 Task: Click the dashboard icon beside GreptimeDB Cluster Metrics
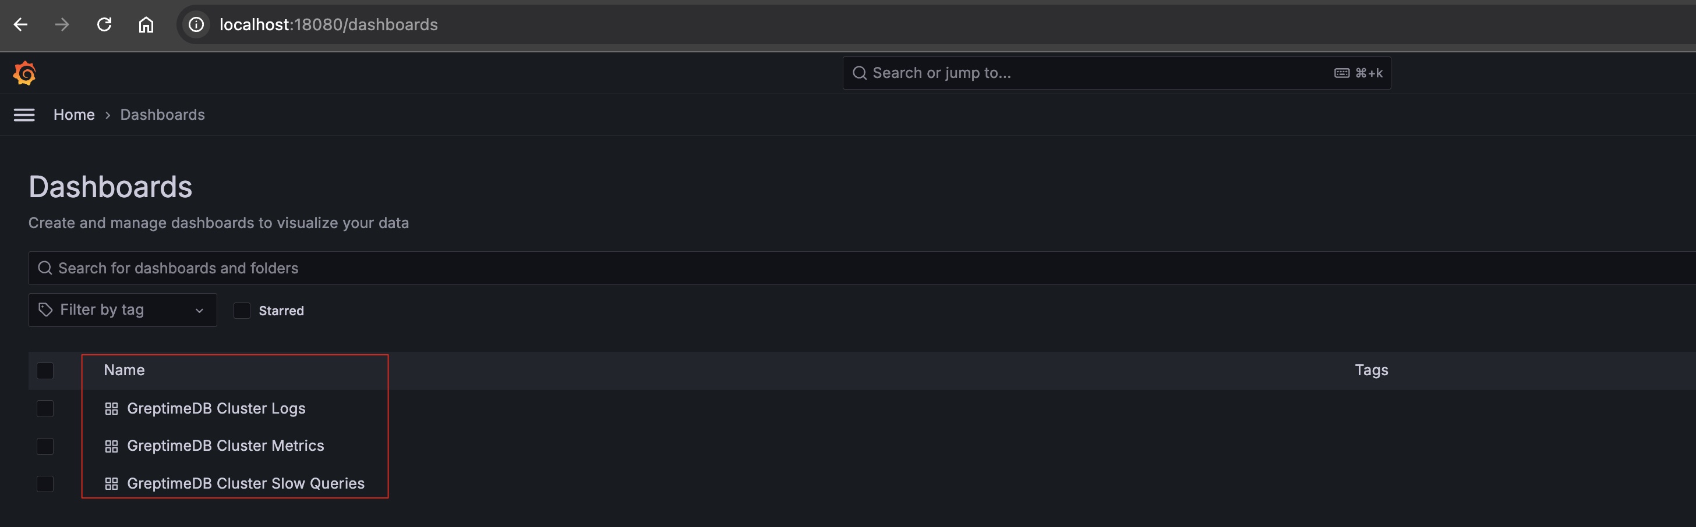pos(112,446)
